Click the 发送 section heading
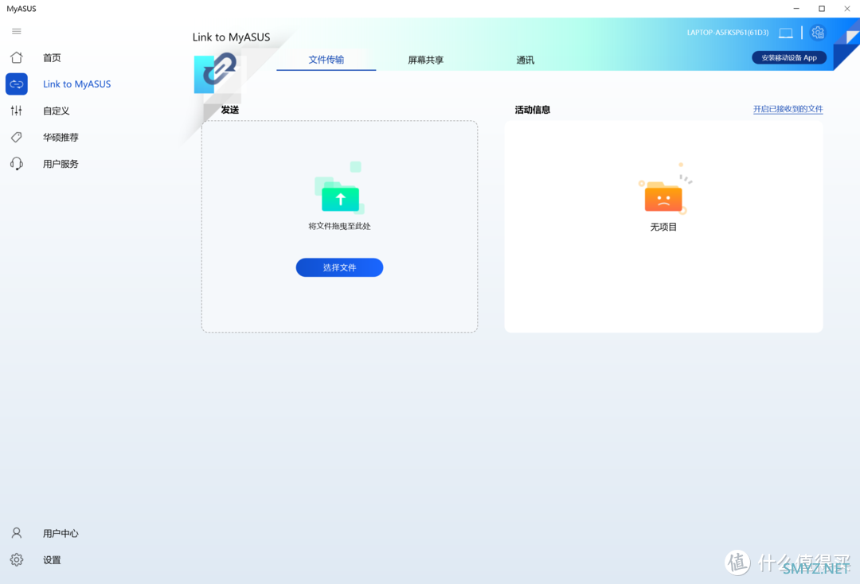Image resolution: width=860 pixels, height=584 pixels. [x=230, y=110]
